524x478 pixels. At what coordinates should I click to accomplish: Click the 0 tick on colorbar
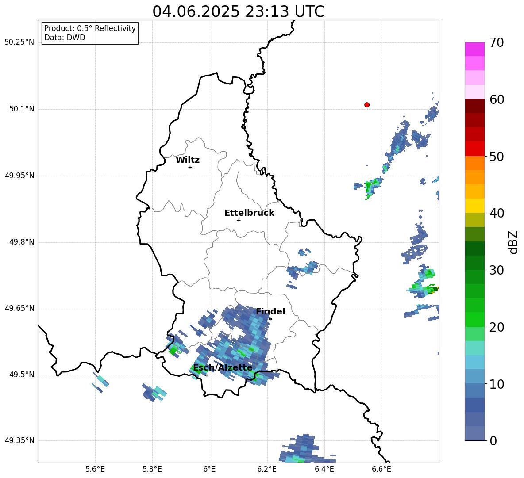click(493, 441)
